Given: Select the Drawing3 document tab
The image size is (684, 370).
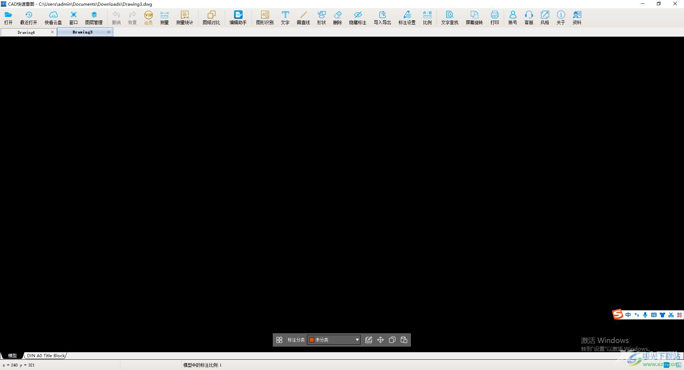Looking at the screenshot, I should (82, 32).
